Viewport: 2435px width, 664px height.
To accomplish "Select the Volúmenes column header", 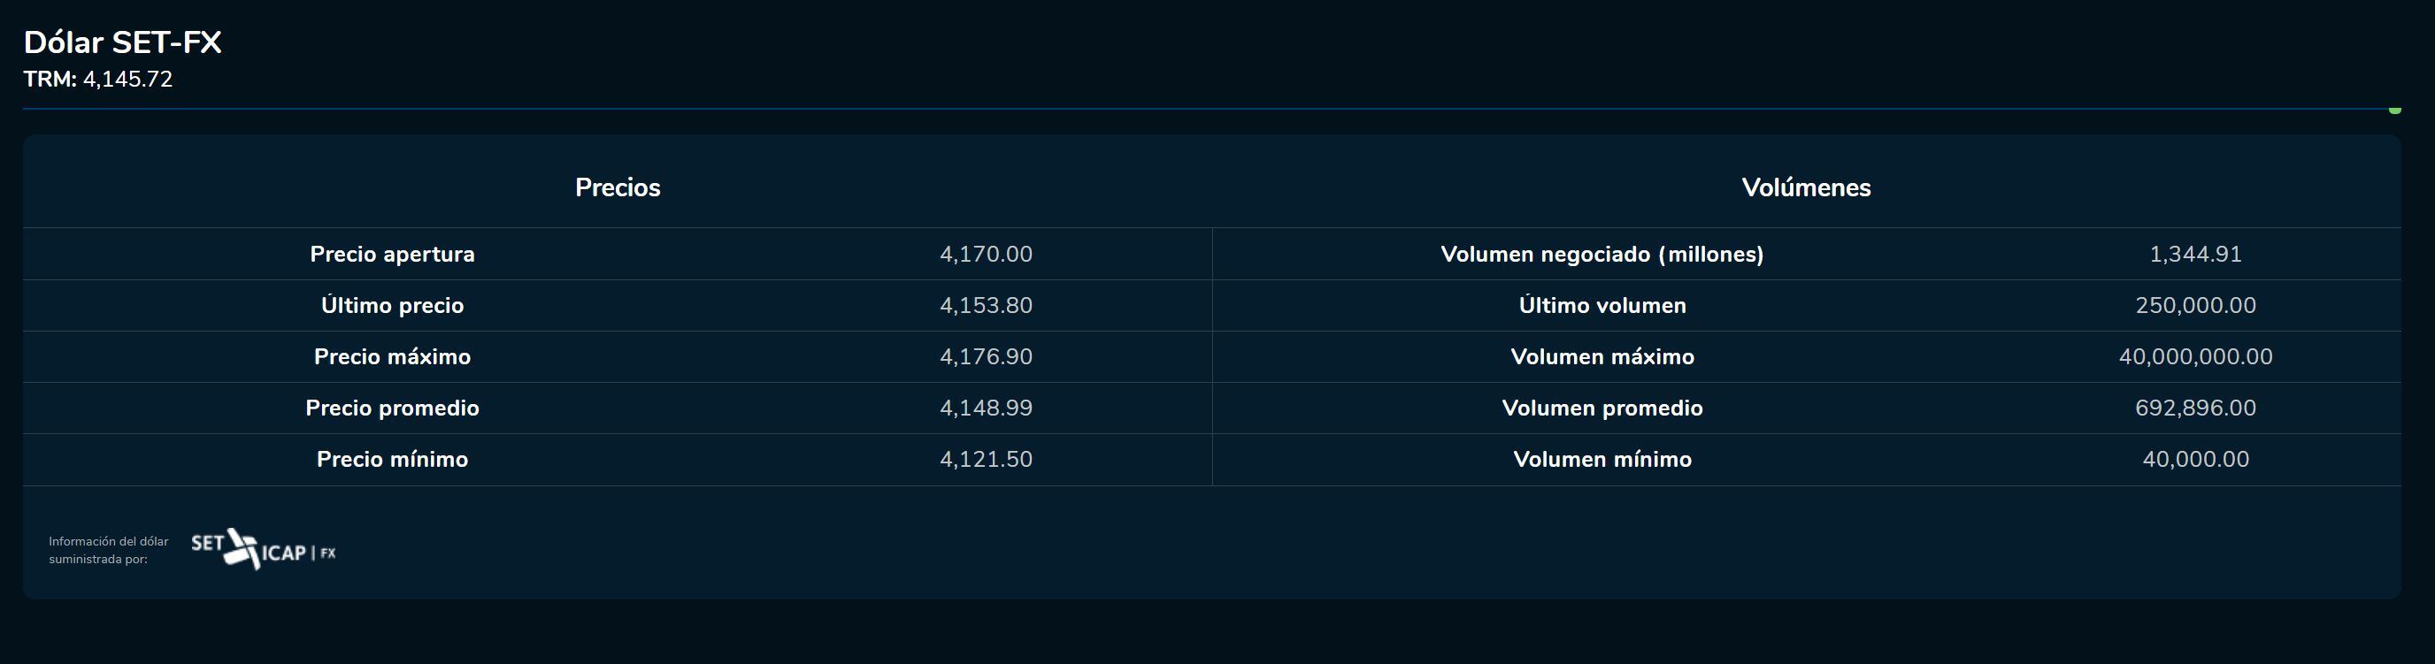I will tap(1805, 187).
